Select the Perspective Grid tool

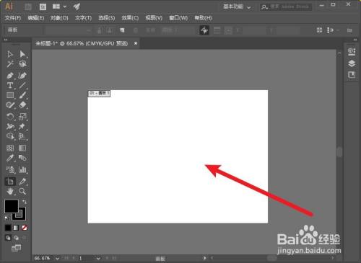click(x=22, y=136)
